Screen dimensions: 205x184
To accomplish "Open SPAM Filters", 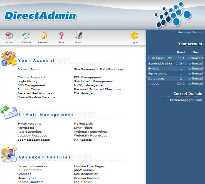I will (x=83, y=128).
